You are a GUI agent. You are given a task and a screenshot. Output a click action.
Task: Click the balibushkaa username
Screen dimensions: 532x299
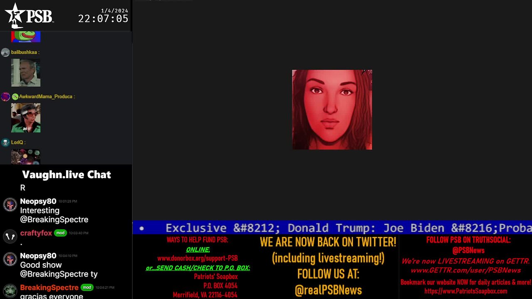24,52
